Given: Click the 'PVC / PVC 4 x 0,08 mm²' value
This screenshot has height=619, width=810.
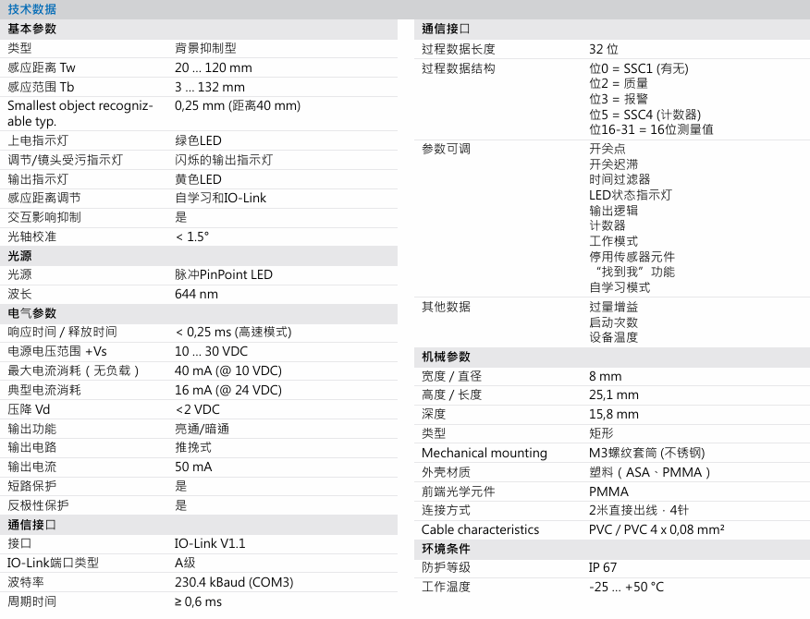Looking at the screenshot, I should point(657,529).
